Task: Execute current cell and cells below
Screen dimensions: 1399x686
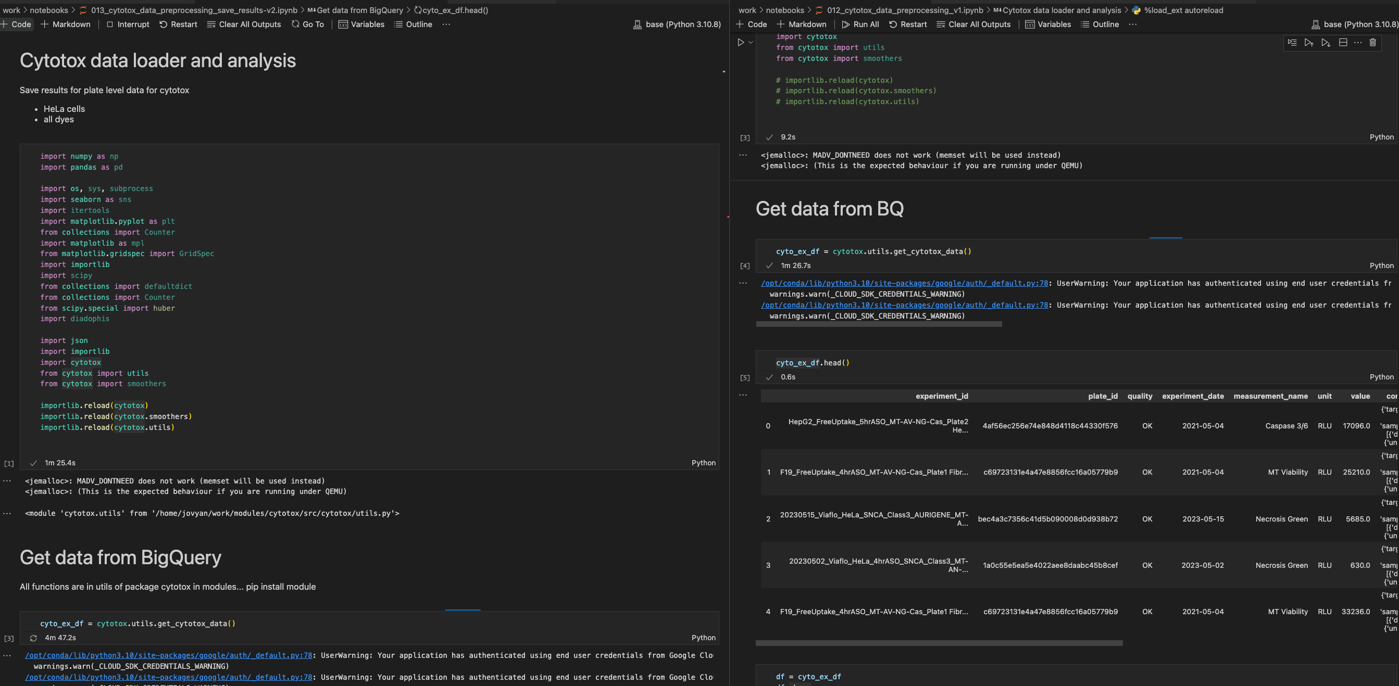Action: 1326,42
